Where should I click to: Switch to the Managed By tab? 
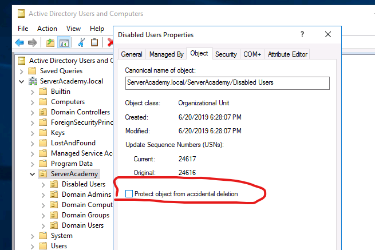167,54
